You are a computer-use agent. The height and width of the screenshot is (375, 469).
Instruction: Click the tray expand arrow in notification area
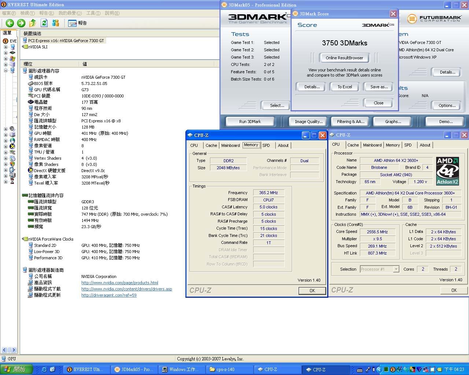[x=380, y=370]
